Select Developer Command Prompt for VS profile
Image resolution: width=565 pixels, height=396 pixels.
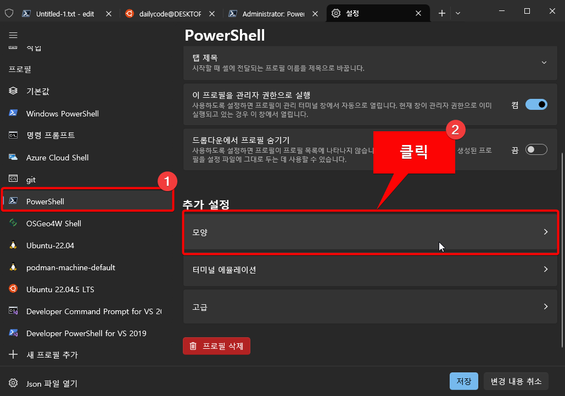[x=87, y=311]
